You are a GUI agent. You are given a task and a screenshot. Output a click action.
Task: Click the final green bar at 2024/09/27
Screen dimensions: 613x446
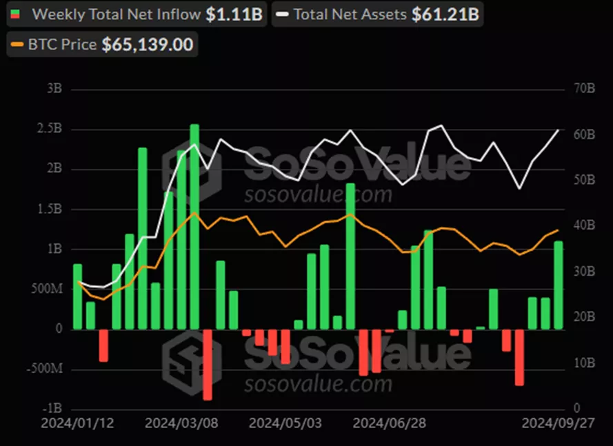[x=559, y=284]
